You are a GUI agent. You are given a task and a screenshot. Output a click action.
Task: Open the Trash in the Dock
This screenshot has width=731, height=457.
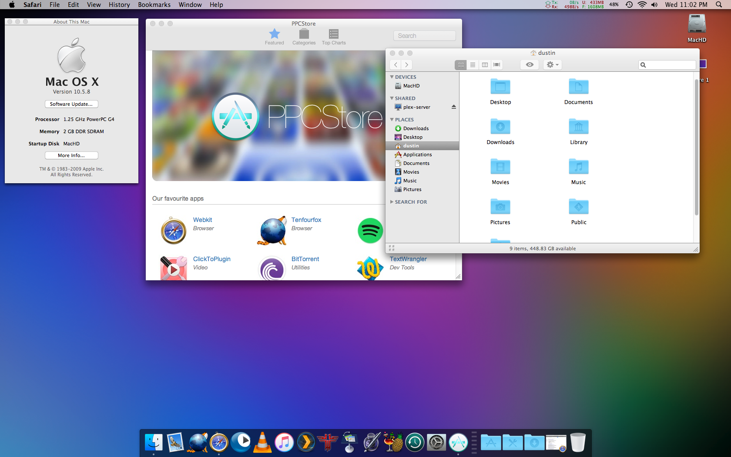coord(578,443)
